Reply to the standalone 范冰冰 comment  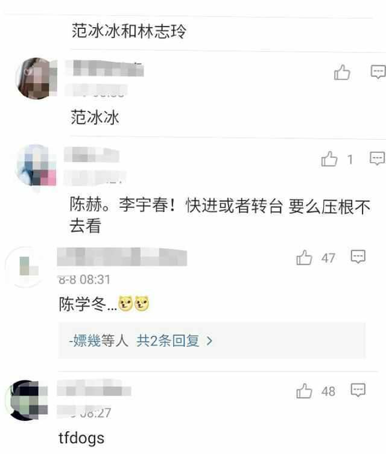pos(378,72)
